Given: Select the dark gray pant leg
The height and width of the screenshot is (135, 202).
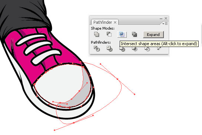Looking at the screenshot, I should [23, 14].
